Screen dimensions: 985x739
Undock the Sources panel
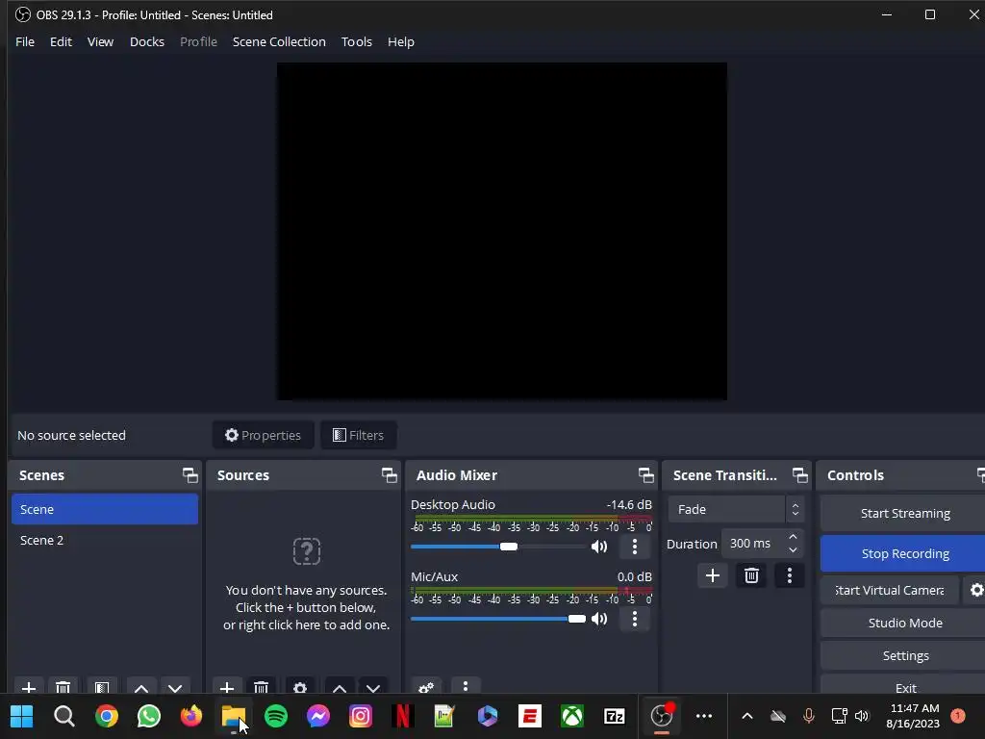390,475
